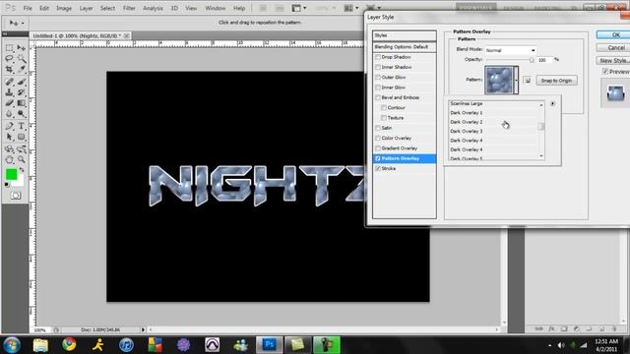Open the Blend Mode dropdown
Viewport: 630px width, 354px height.
tap(511, 50)
